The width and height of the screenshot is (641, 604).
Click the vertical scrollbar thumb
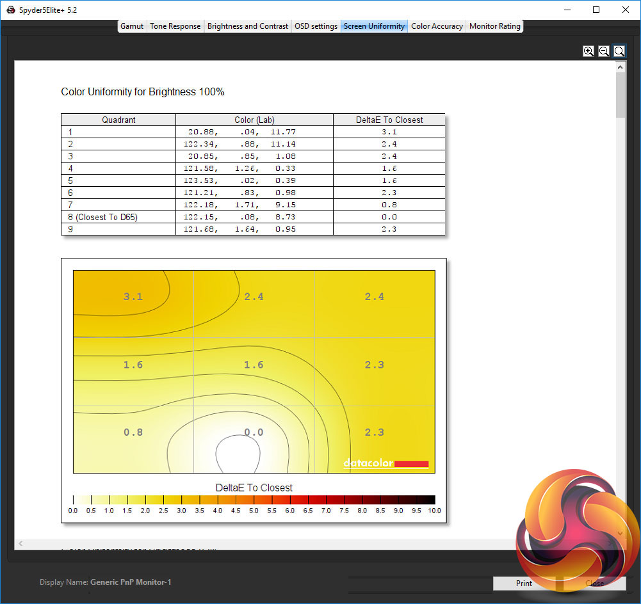[x=620, y=95]
